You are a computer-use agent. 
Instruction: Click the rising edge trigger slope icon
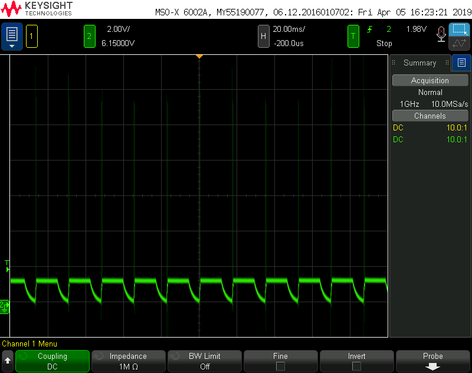(x=370, y=29)
